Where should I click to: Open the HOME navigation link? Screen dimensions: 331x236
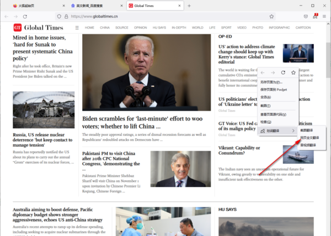(x=89, y=28)
